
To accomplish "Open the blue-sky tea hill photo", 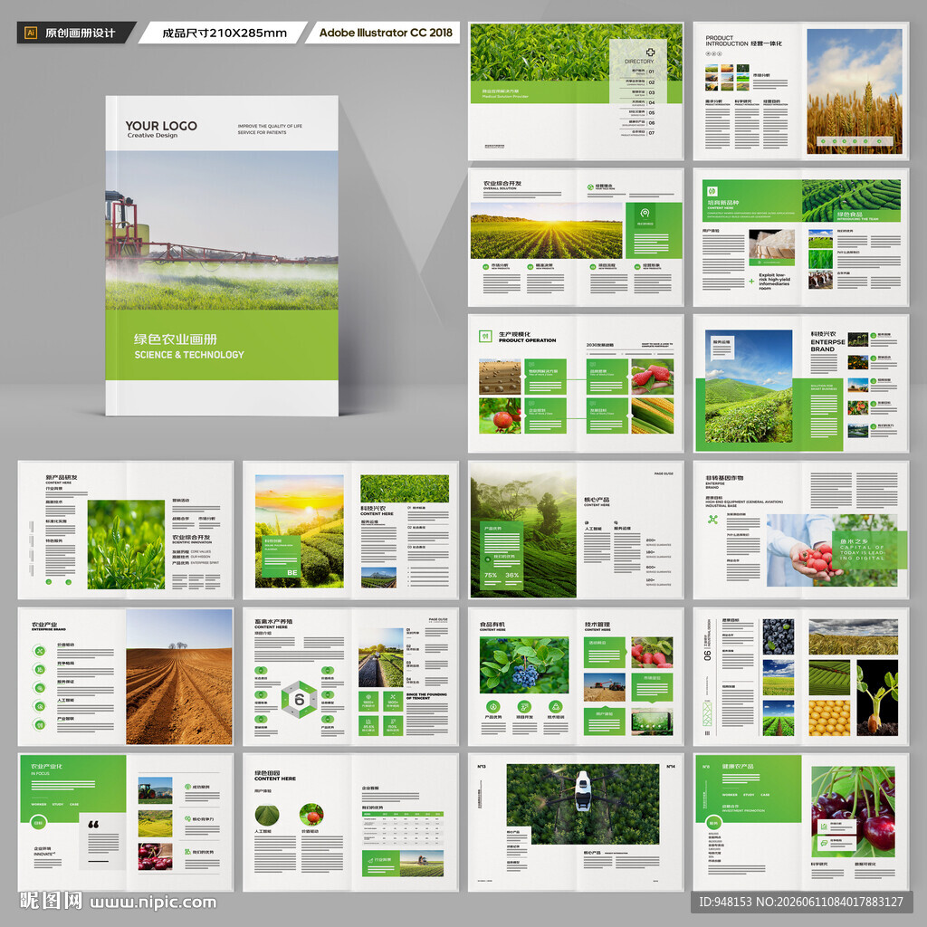I will click(749, 386).
